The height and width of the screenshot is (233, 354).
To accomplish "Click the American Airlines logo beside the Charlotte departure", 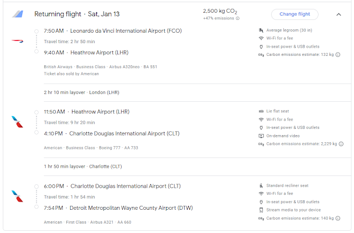I will (18, 196).
